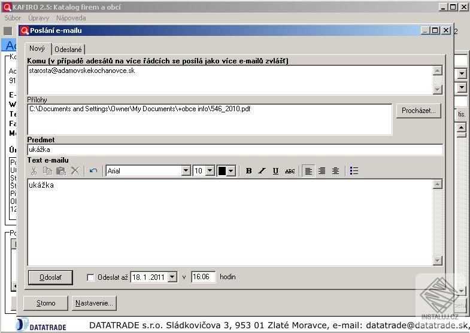Screen dimensions: 470x333
Task: Copy text using the copy icon
Action: point(47,171)
